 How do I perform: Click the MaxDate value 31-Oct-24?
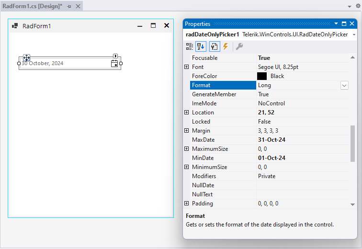pyautogui.click(x=271, y=140)
